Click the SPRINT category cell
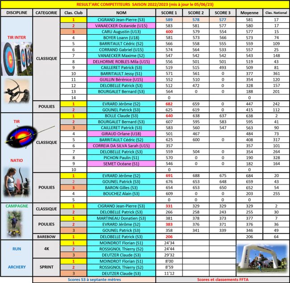This screenshot has width=290, height=283. pyautogui.click(x=46, y=267)
